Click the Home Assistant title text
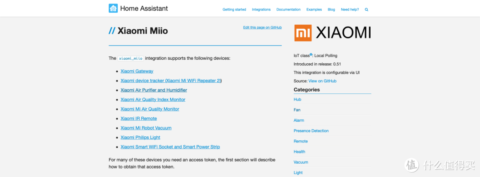480x177 pixels. 144,8
